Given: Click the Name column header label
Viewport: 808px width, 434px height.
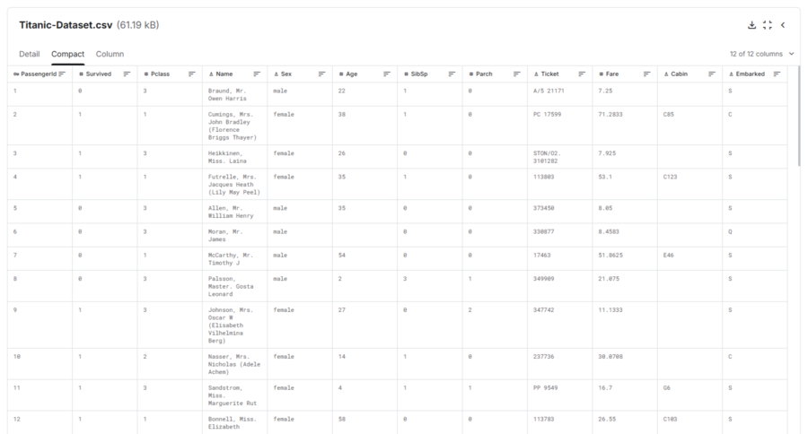Looking at the screenshot, I should point(224,74).
